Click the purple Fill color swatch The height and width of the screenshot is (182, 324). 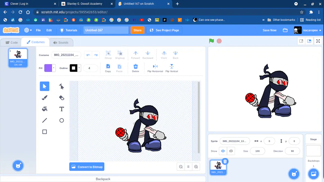tap(48, 68)
